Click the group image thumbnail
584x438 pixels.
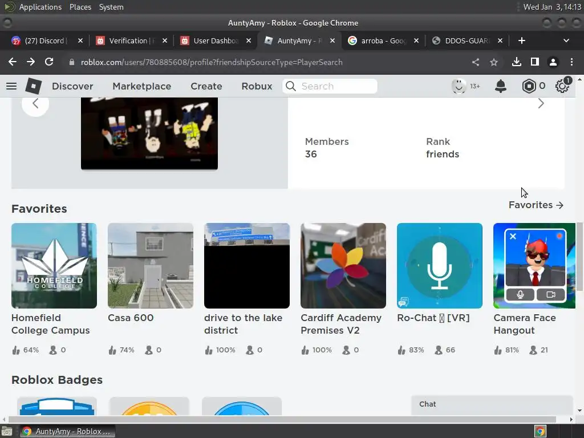(x=149, y=133)
